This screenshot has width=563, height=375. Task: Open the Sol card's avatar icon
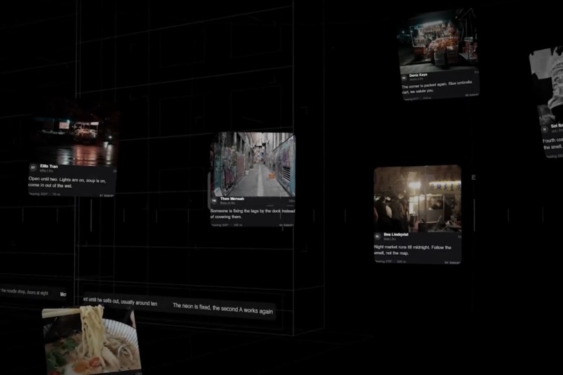[x=545, y=128]
